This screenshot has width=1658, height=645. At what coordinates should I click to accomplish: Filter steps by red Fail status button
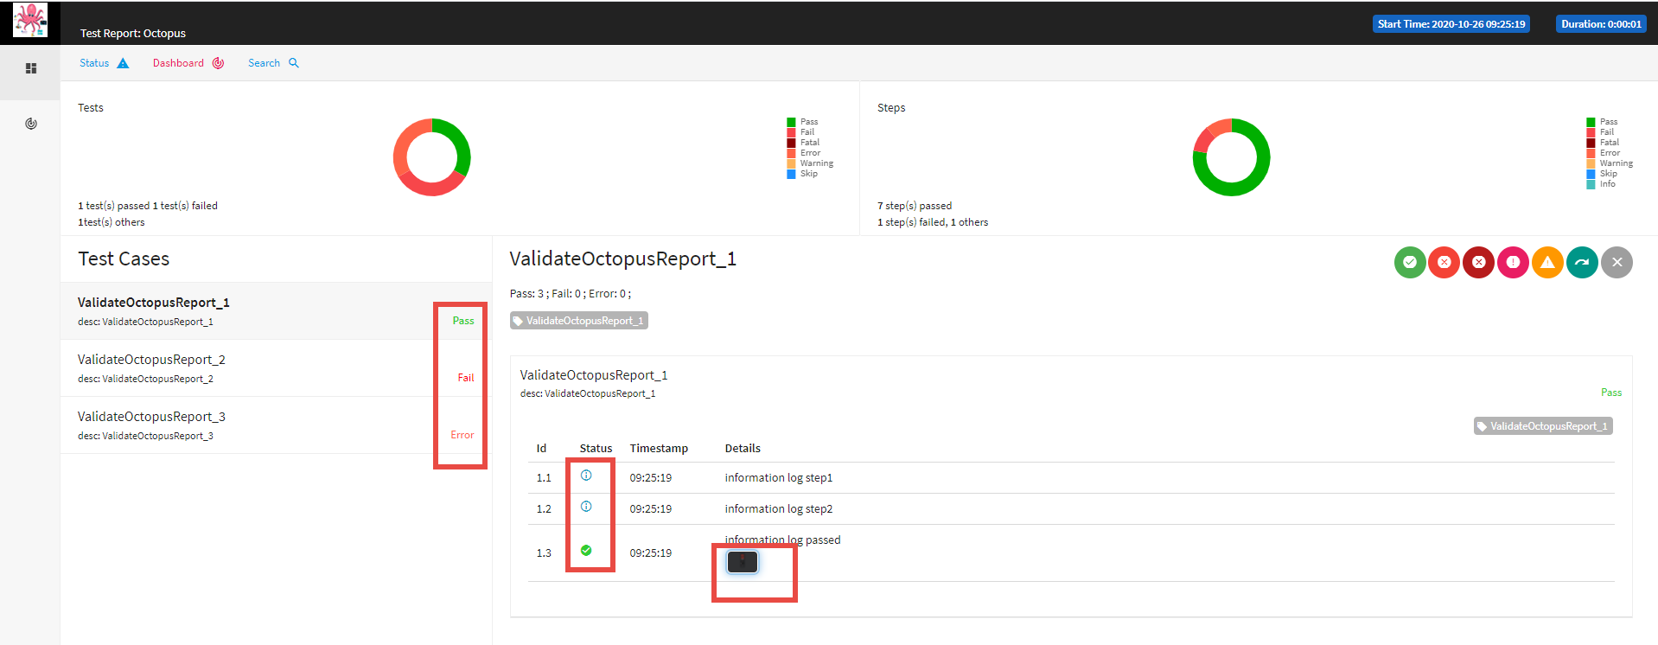coord(1444,262)
